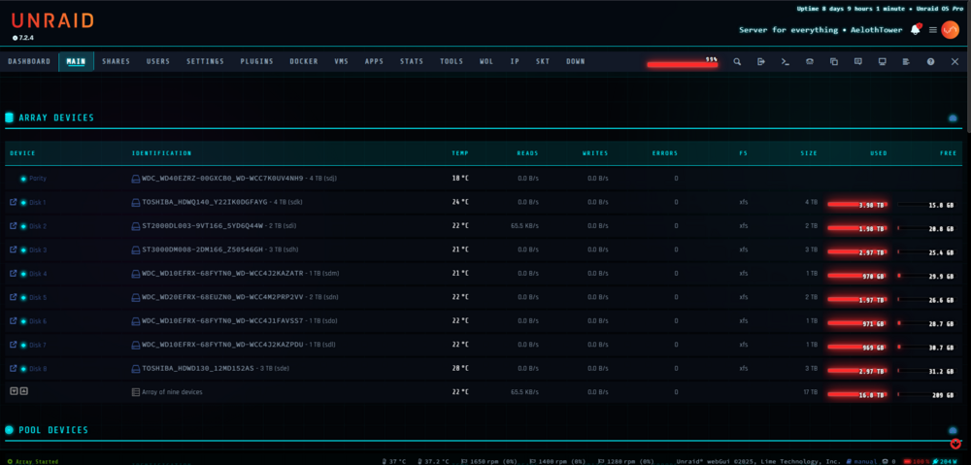Image resolution: width=971 pixels, height=465 pixels.
Task: Browse Disk 5 using its folder icon
Action: (x=13, y=297)
